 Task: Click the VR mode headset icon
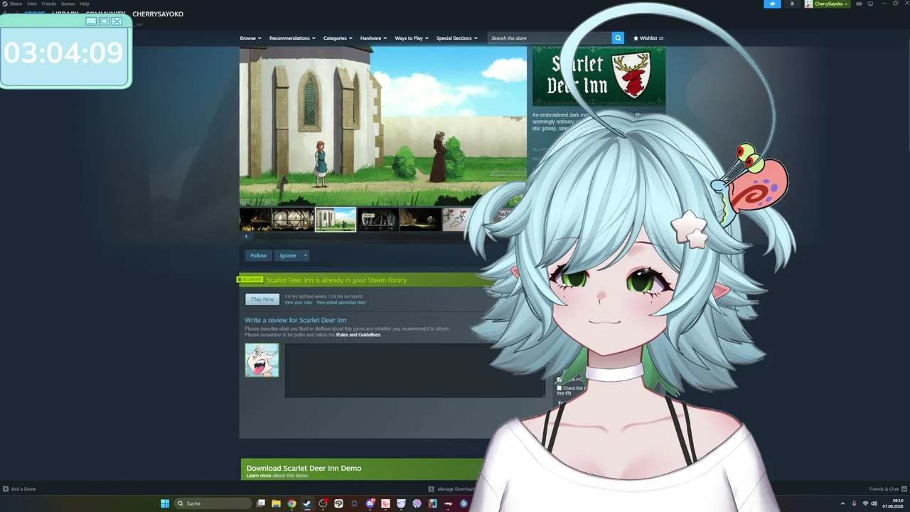coord(859,4)
